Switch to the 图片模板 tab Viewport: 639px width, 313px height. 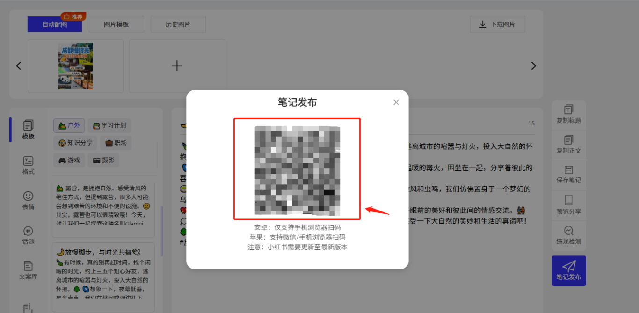(x=116, y=24)
